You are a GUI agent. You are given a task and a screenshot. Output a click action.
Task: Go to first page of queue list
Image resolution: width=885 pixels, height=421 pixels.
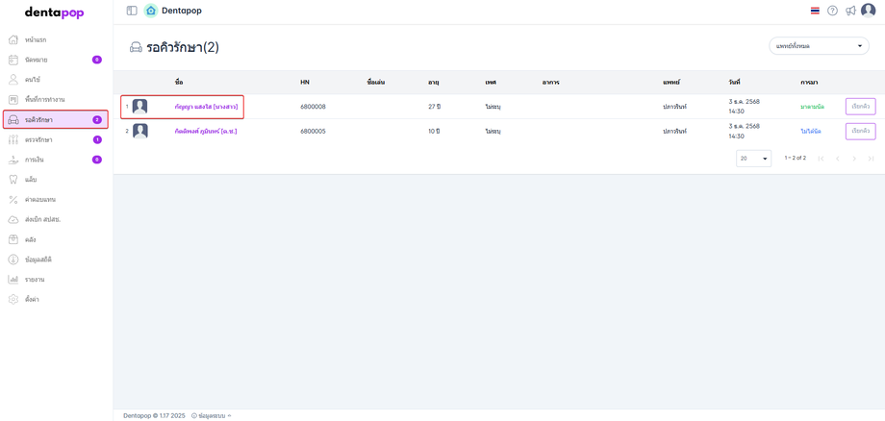821,159
